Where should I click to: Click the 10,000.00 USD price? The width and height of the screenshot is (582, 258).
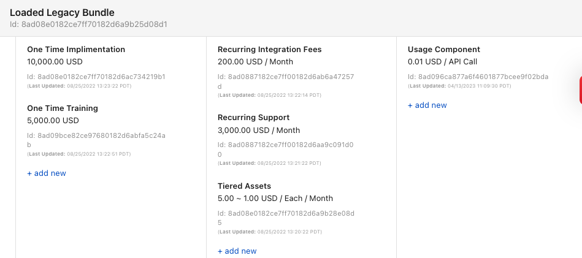pos(55,62)
